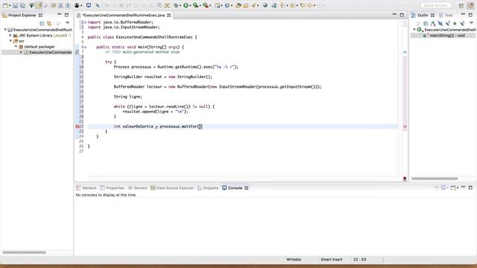Image resolution: width=477 pixels, height=268 pixels.
Task: Click the Coverage run icon
Action: point(195,5)
